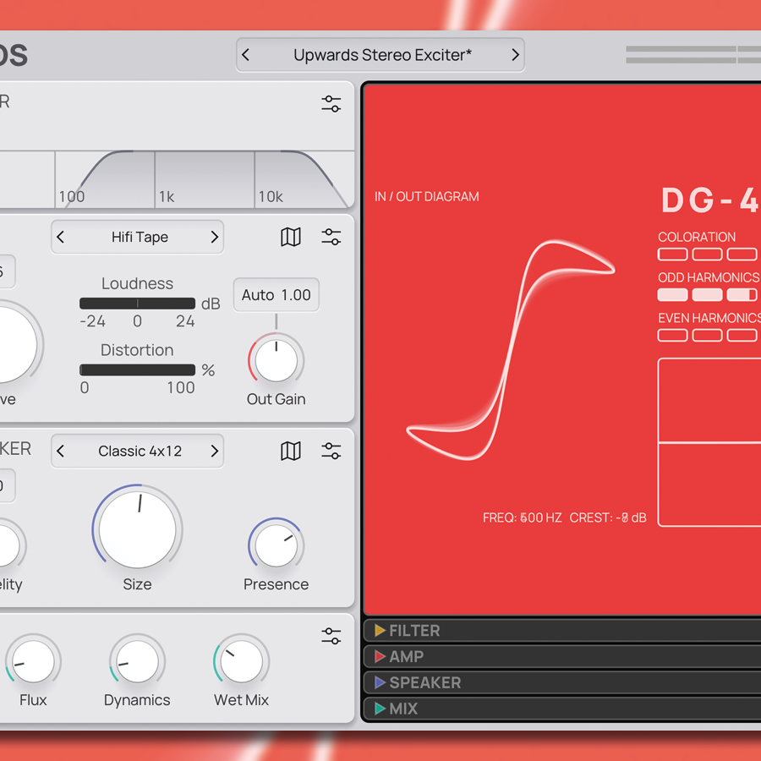Click the filter curve near 1k
The image size is (761, 761).
tap(156, 151)
